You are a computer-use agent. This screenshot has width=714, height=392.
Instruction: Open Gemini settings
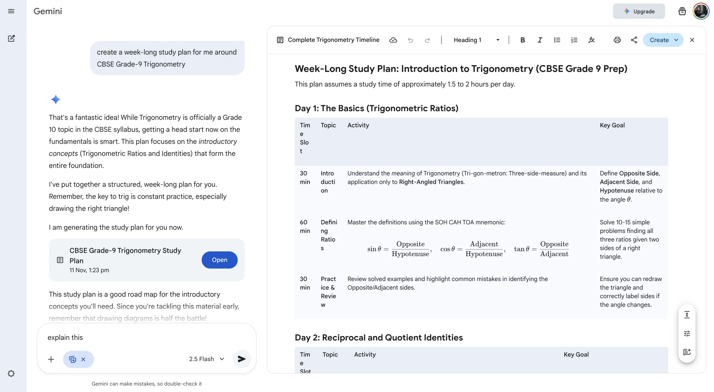coord(11,374)
